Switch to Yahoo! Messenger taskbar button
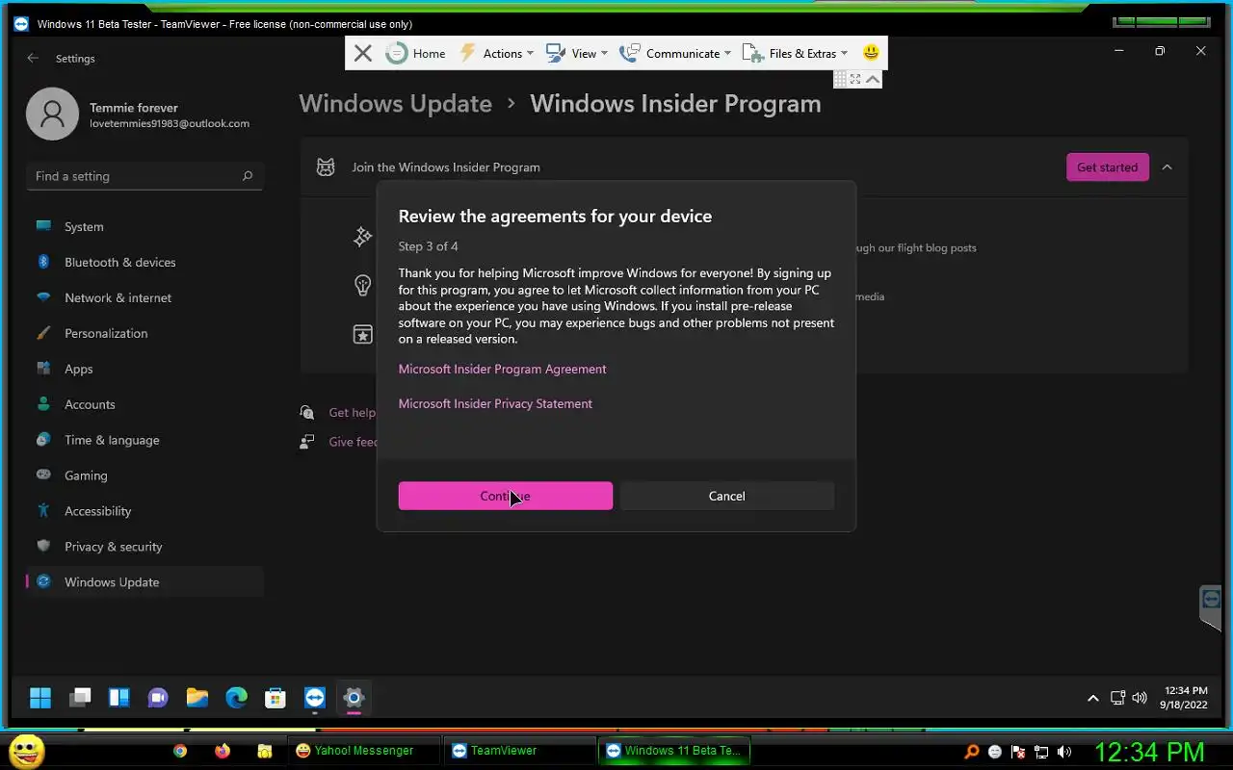Image resolution: width=1233 pixels, height=770 pixels. (x=363, y=751)
